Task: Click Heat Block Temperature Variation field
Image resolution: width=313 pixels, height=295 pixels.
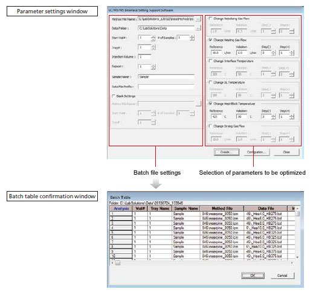Action: pos(242,117)
